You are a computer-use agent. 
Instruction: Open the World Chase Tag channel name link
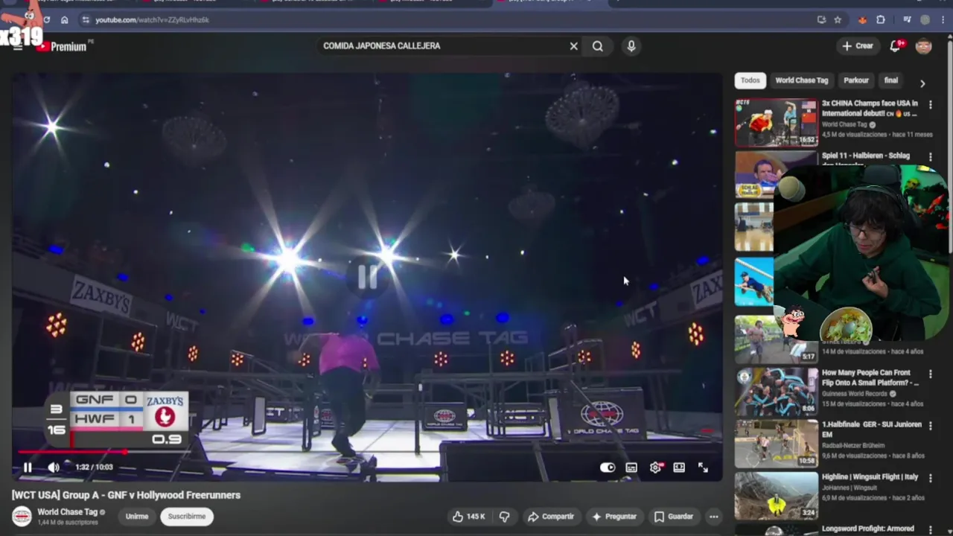68,512
